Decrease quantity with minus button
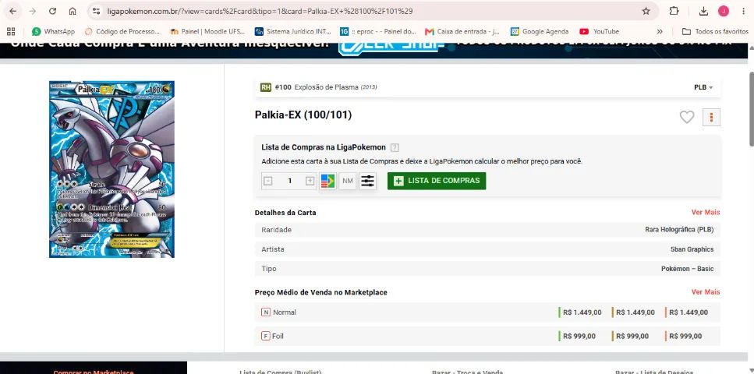 click(x=268, y=181)
